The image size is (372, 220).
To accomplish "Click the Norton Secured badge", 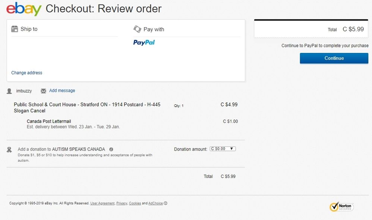I will pyautogui.click(x=341, y=207).
